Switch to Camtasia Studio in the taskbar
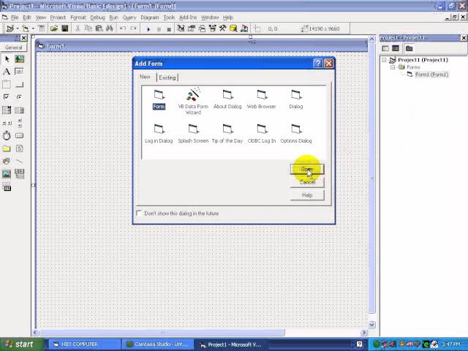Image resolution: width=468 pixels, height=351 pixels. (158, 344)
